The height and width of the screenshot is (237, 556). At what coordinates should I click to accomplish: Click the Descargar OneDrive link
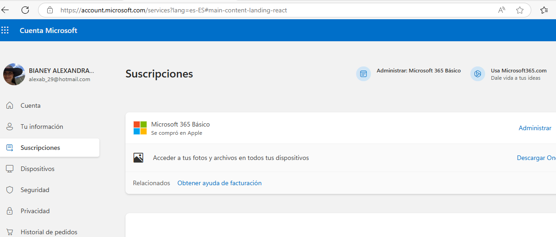pos(536,158)
